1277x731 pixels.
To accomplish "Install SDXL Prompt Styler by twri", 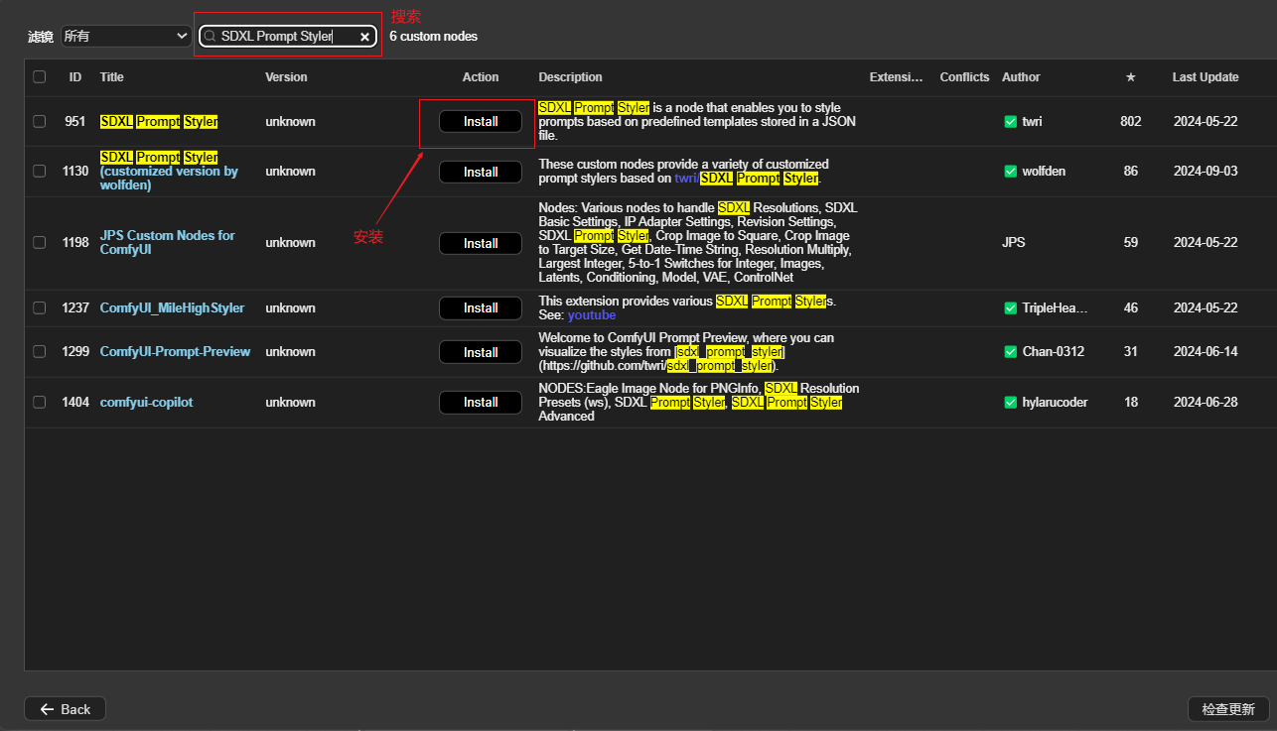I will 481,121.
